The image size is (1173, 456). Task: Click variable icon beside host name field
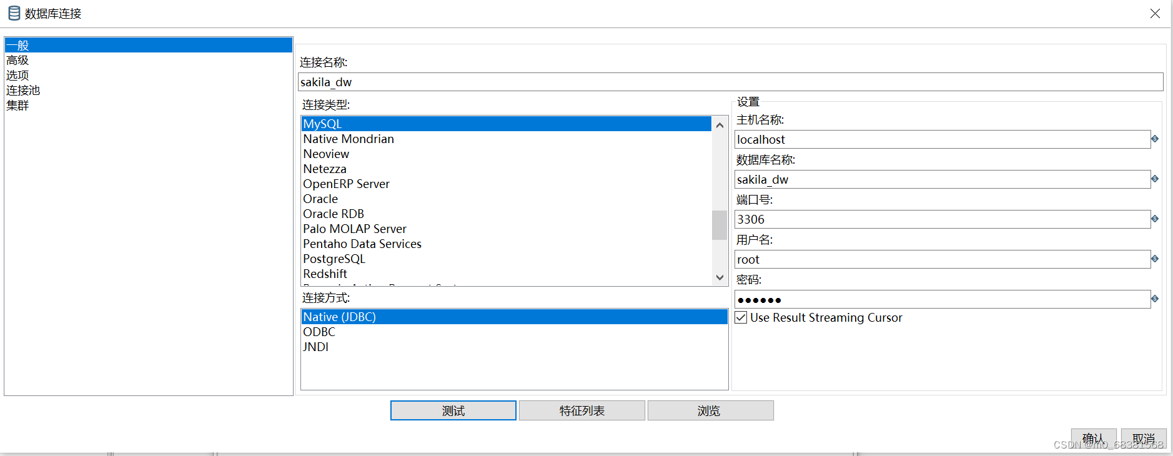(x=1155, y=139)
